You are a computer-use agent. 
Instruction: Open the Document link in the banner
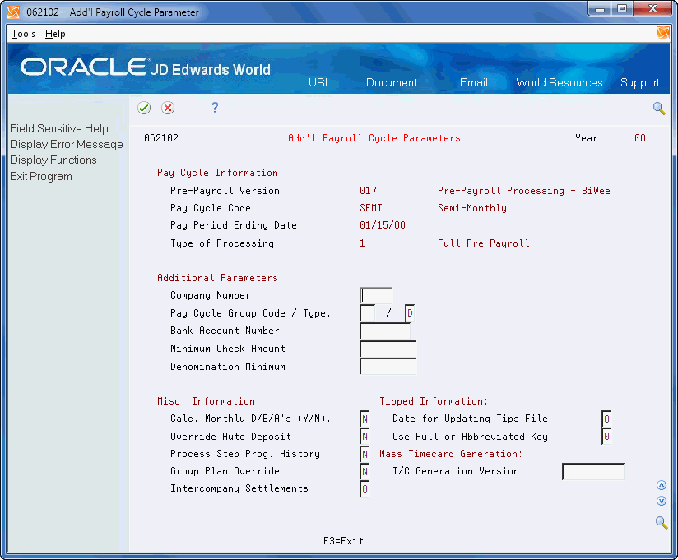click(392, 82)
